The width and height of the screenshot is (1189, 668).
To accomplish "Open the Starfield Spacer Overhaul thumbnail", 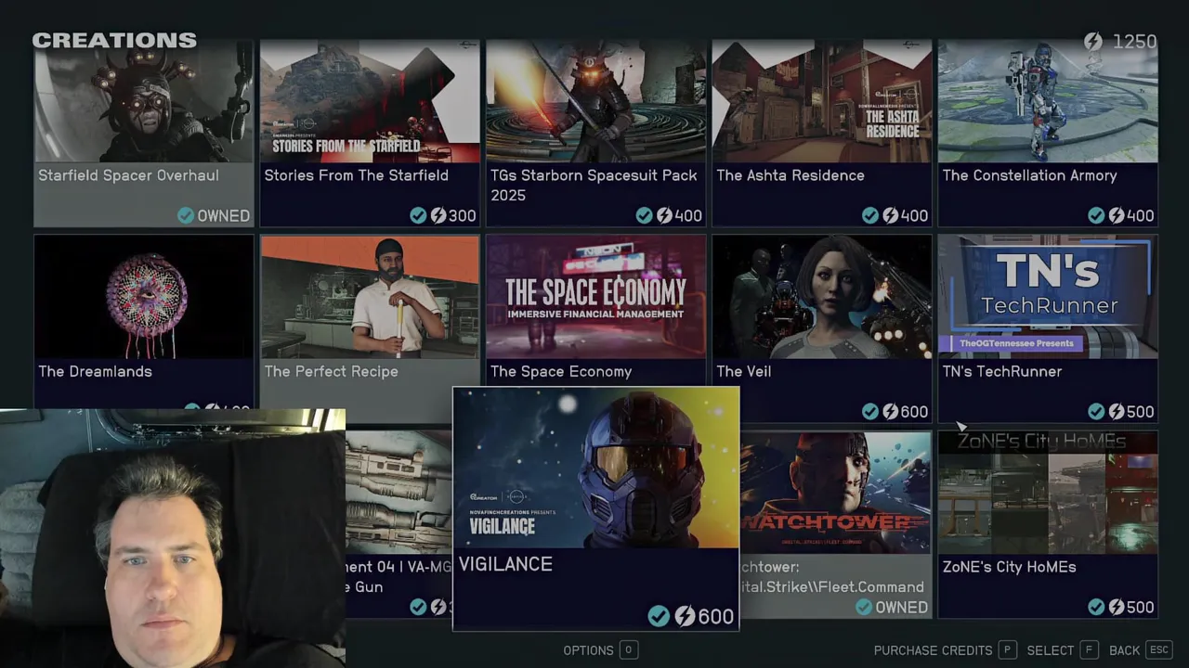I will [x=144, y=101].
